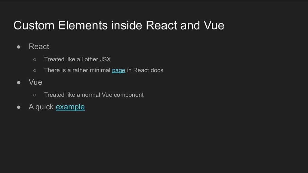Open the "page" link to React docs
Viewport: 308px width, 173px height.
click(119, 70)
